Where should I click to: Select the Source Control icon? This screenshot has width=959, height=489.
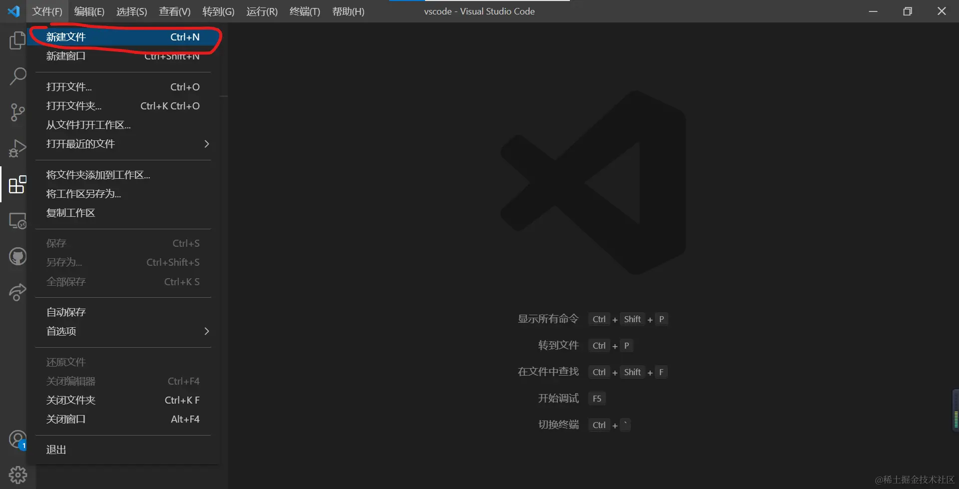(x=17, y=112)
